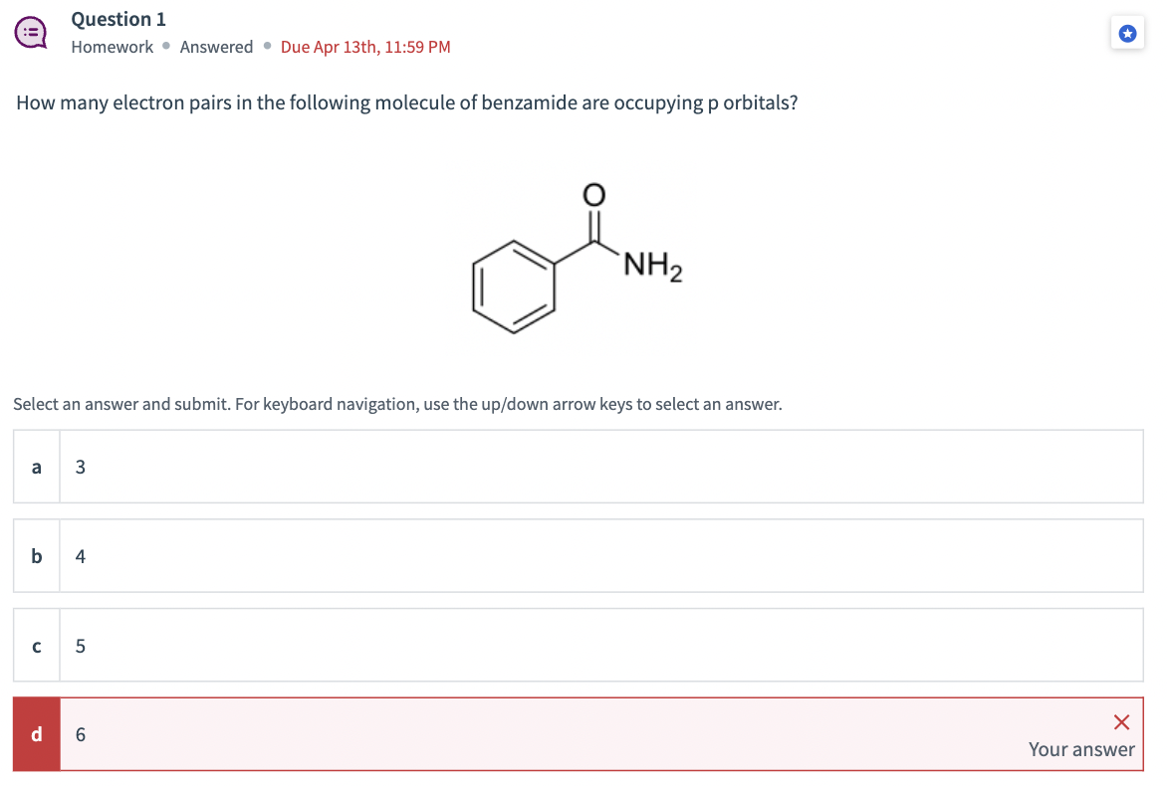Click the red letter badge 'd'

[36, 734]
